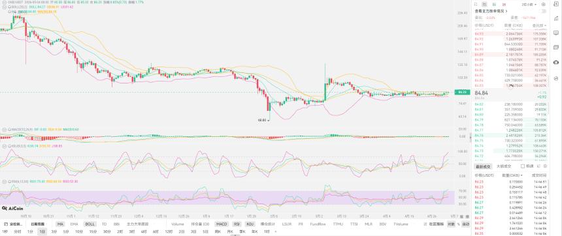The height and width of the screenshot is (236, 562).
Task: Open the 全控制 panel button
Action: [x=13, y=224]
